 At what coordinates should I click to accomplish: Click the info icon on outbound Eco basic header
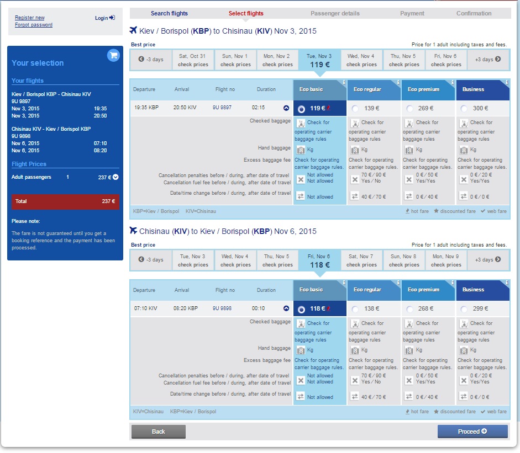344,83
